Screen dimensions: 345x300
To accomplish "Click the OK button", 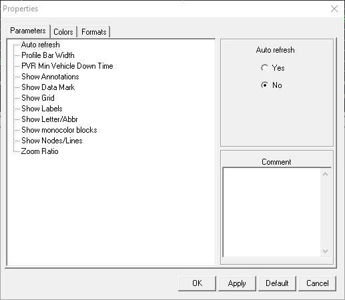I will [x=197, y=283].
